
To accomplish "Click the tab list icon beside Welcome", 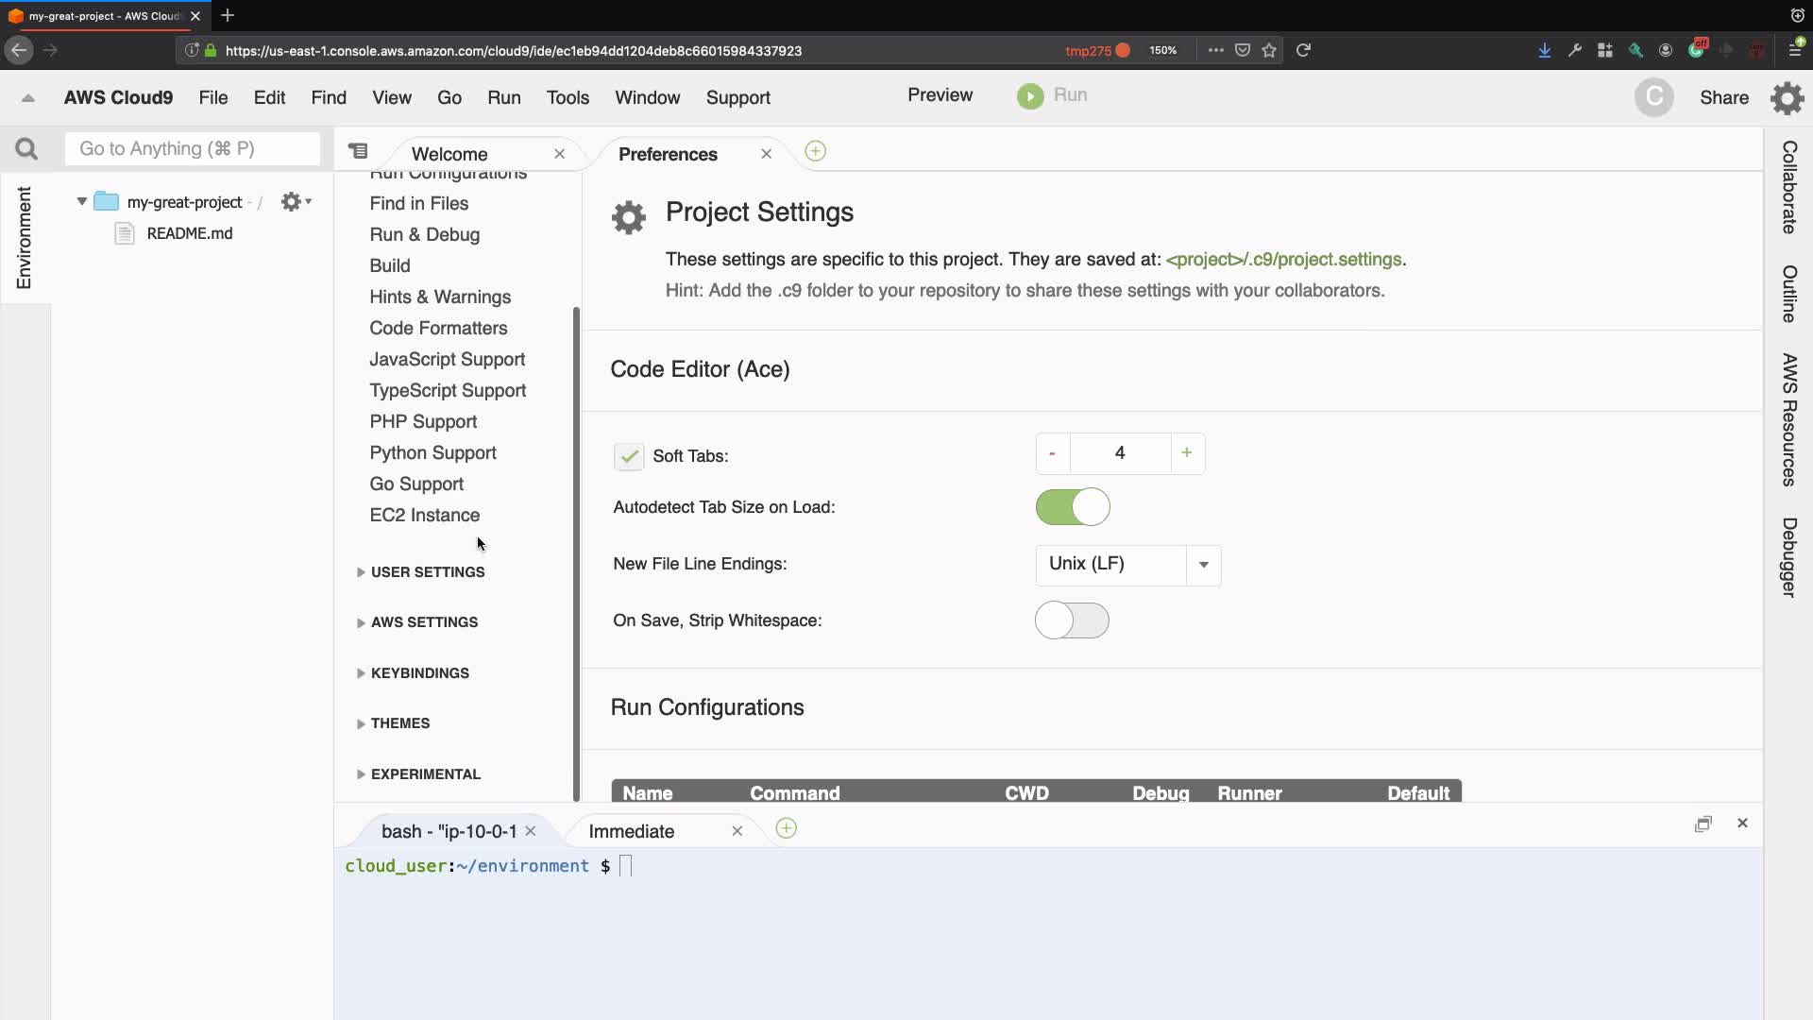I will tap(358, 151).
